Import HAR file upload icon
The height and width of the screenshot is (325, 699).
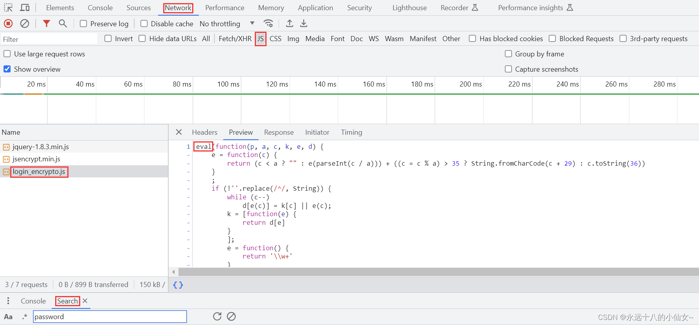click(x=289, y=23)
